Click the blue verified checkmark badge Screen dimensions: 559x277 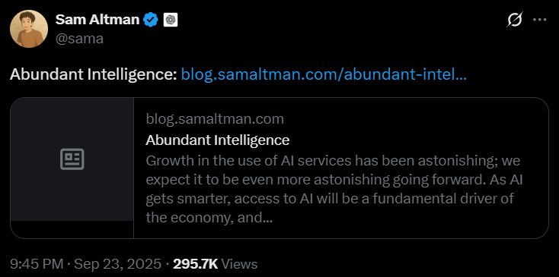tap(151, 20)
